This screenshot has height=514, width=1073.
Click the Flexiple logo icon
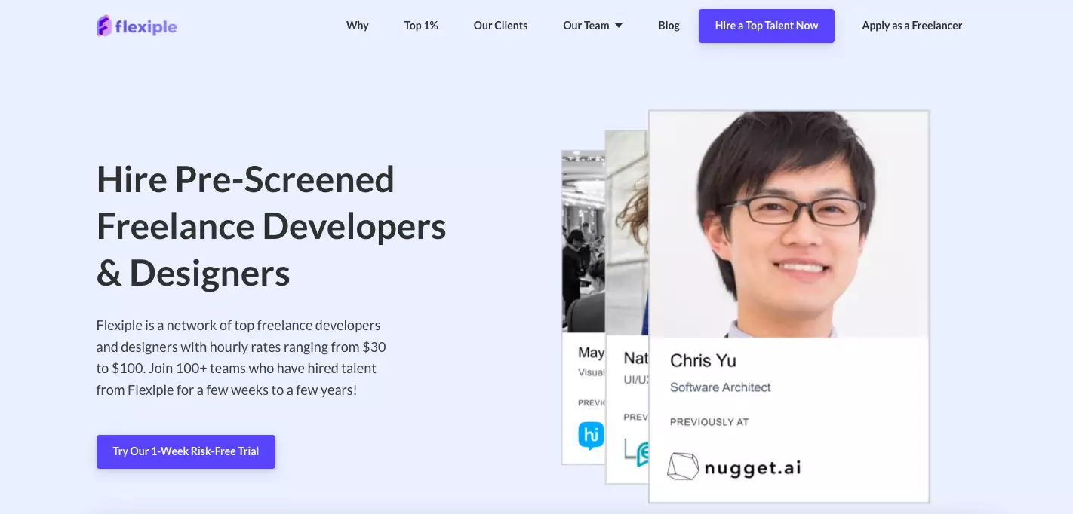[x=104, y=26]
